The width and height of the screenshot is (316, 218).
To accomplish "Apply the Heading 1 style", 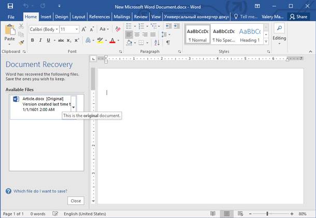I will (250, 34).
